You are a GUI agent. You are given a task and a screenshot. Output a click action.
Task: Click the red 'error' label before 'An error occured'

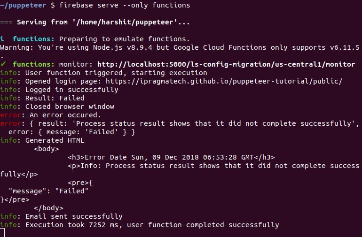tap(10, 115)
